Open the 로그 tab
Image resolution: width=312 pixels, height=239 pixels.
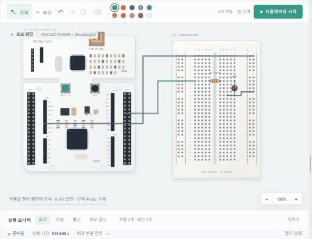(42, 219)
